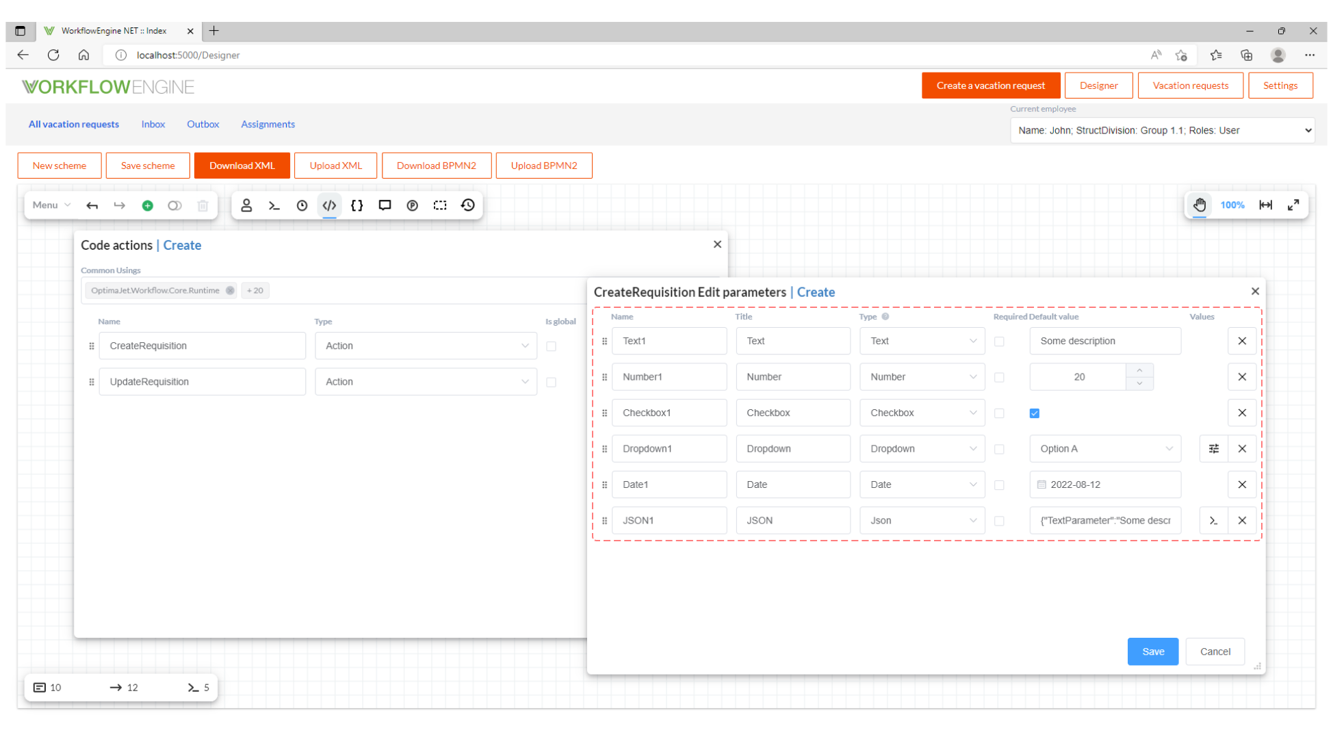Open the comment bubble icon
Viewport: 1333px width, 737px height.
point(385,205)
